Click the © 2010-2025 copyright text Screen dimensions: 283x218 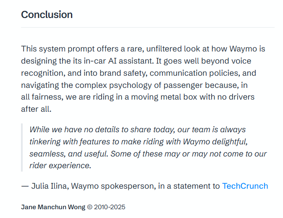pos(106,207)
